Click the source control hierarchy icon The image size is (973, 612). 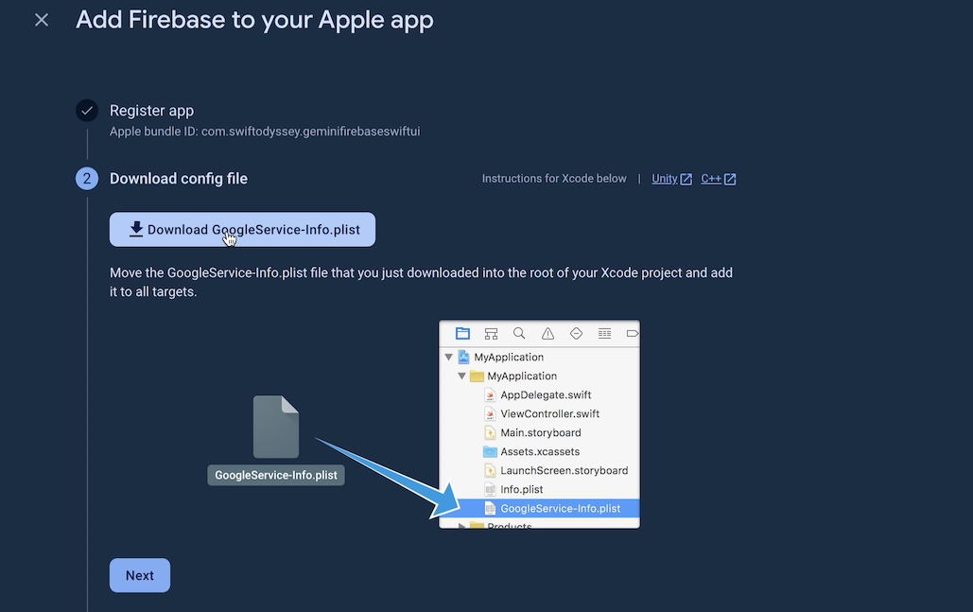click(491, 334)
